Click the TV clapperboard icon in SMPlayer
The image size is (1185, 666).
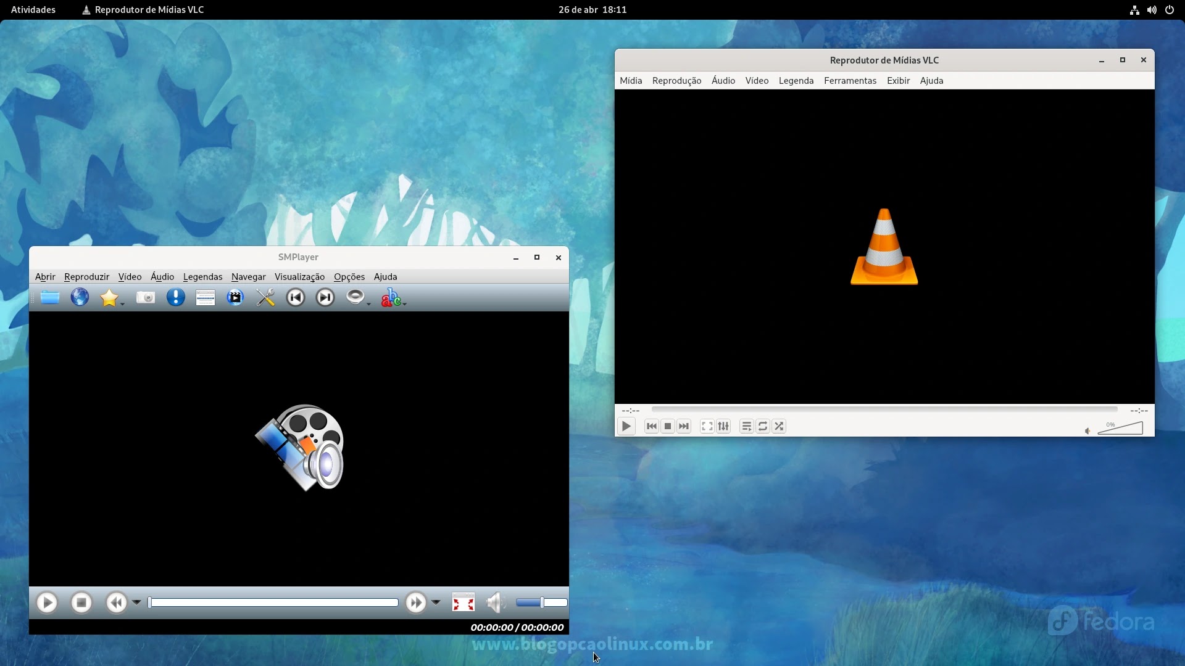coord(235,298)
